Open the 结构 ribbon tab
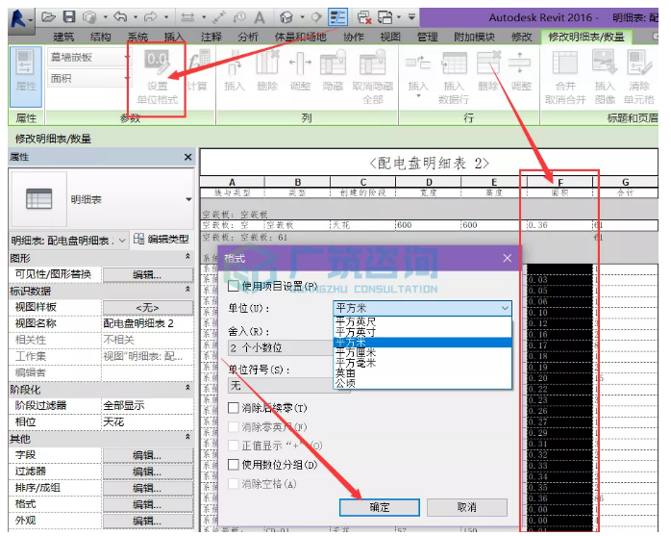Screen dimensions: 671x536 tap(101, 38)
